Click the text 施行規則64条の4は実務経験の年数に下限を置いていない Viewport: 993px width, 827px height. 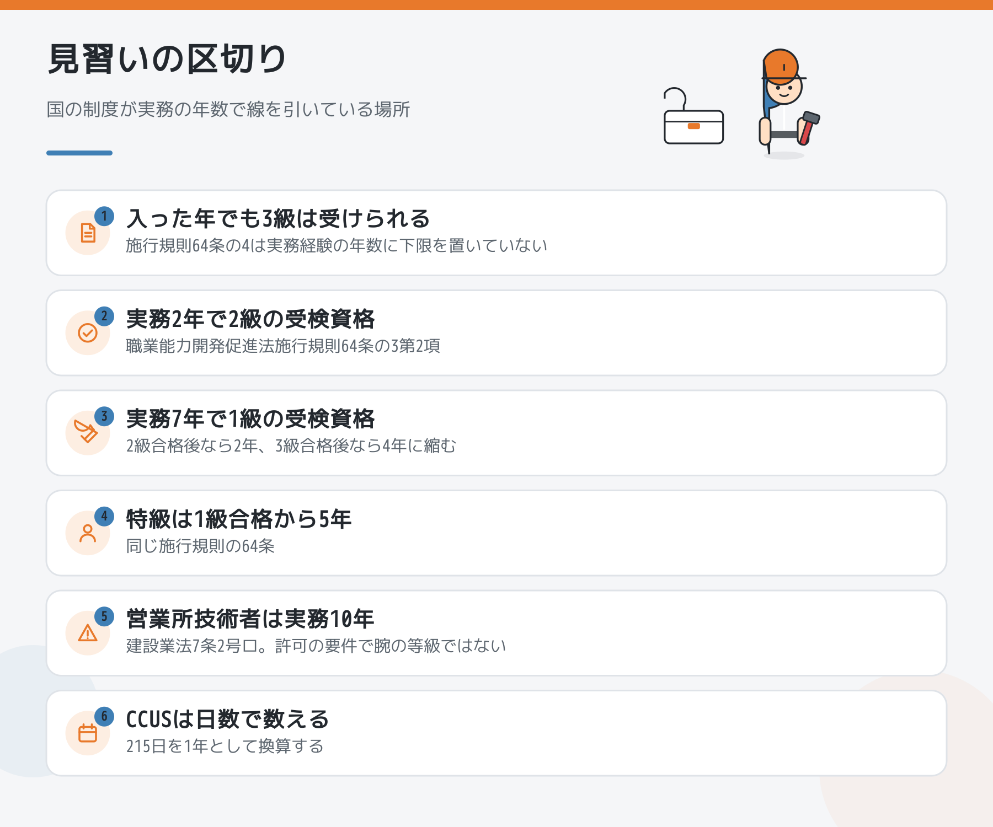(337, 246)
